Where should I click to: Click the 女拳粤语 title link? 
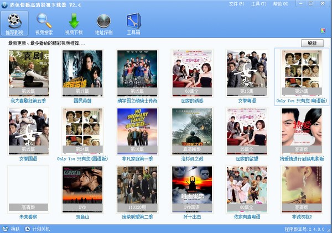247,100
